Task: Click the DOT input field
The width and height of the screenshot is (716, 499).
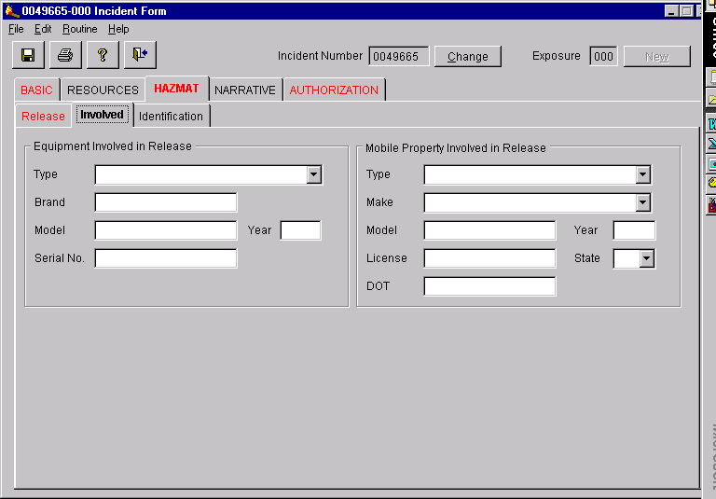Action: tap(489, 286)
